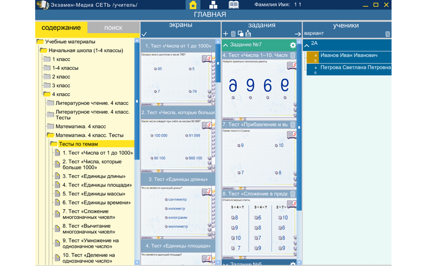
Task: Click the variant badge beside Петрова Светлана Петровна
Action: tap(313, 70)
